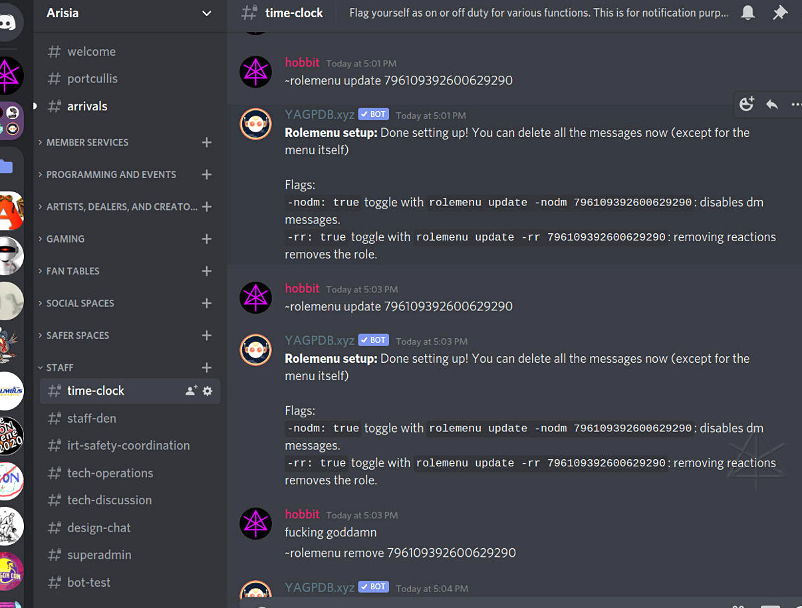Open YAGPDB.xyz bot profile name

[x=319, y=114]
